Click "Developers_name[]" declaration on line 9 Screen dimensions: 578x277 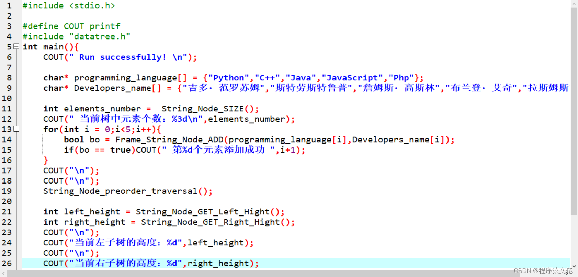coord(117,88)
